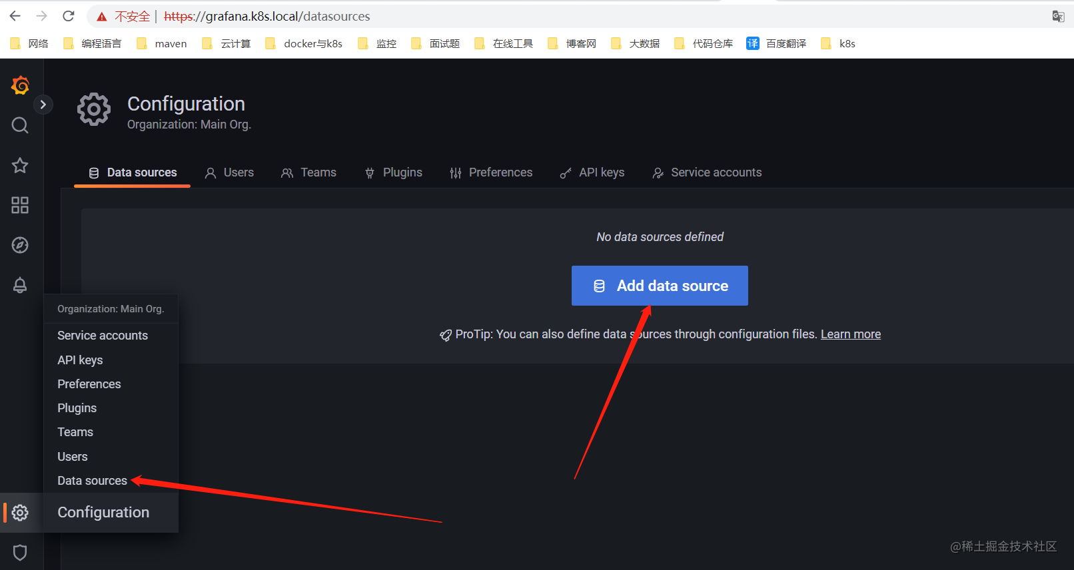Switch to the Users tab
Screen dimensions: 1074x570
pos(229,172)
